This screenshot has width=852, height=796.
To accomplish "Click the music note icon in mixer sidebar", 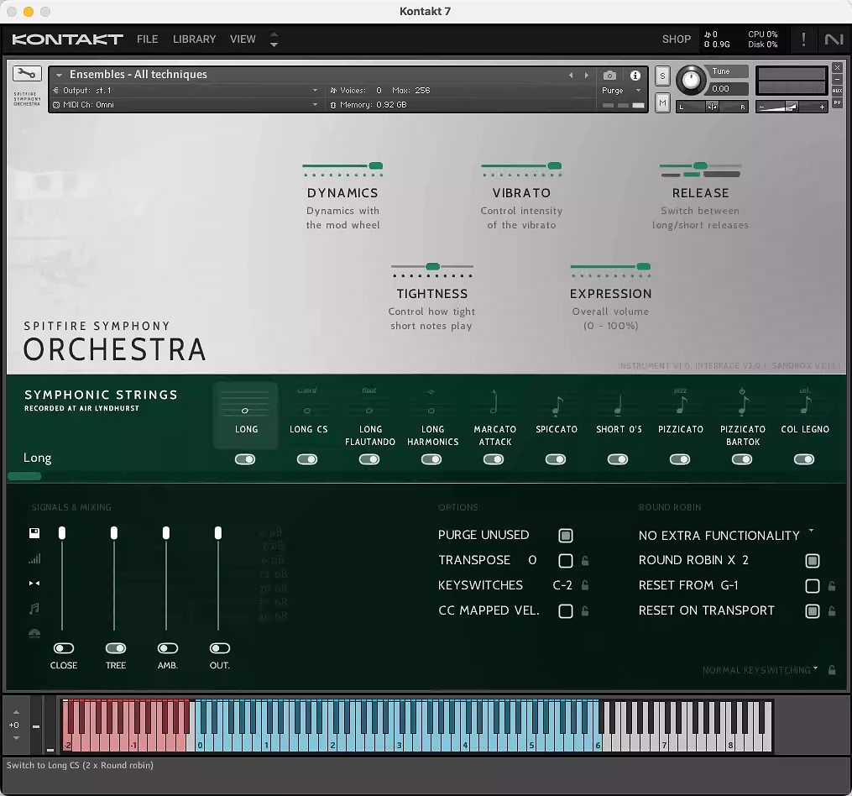I will click(34, 608).
